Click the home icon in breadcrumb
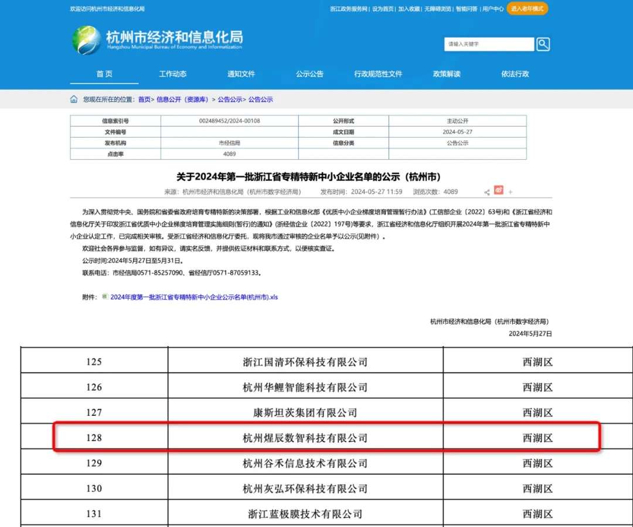633x527 pixels. click(74, 100)
